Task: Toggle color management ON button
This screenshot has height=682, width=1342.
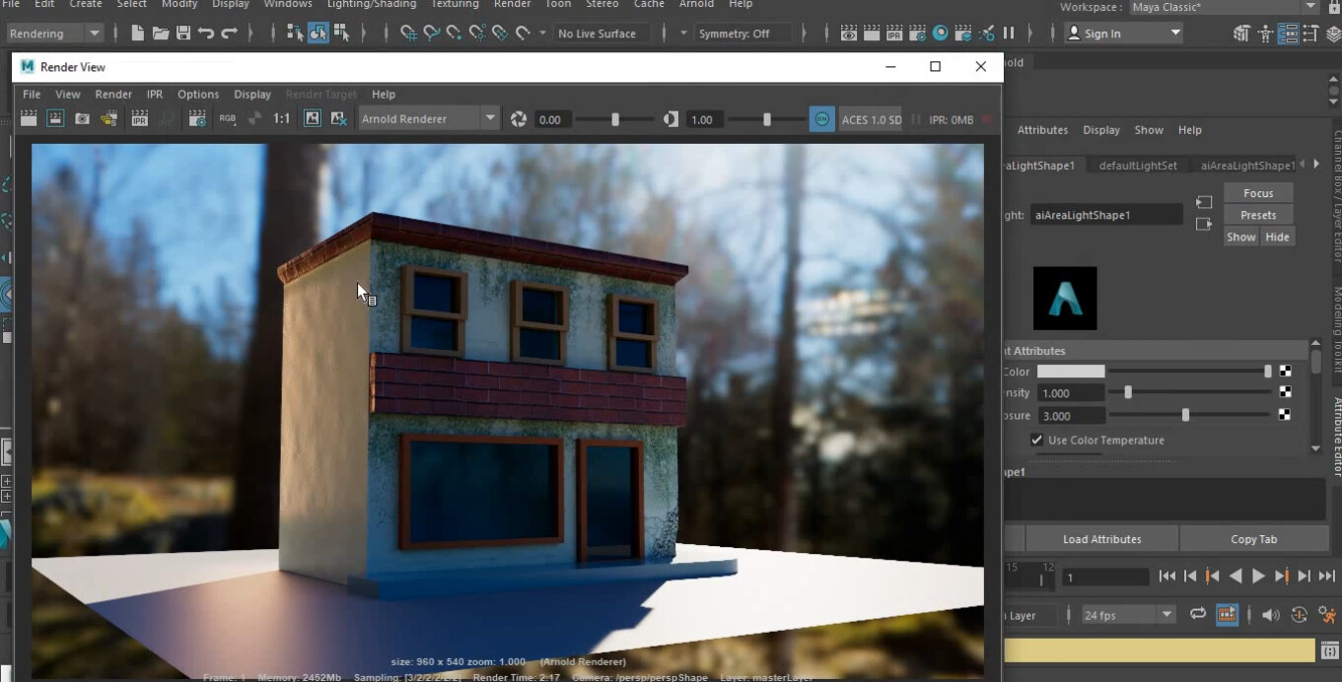Action: coord(822,119)
